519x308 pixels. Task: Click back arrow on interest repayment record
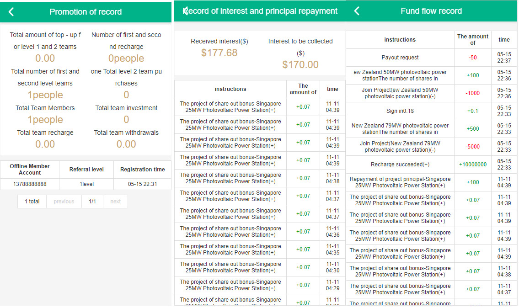point(185,11)
